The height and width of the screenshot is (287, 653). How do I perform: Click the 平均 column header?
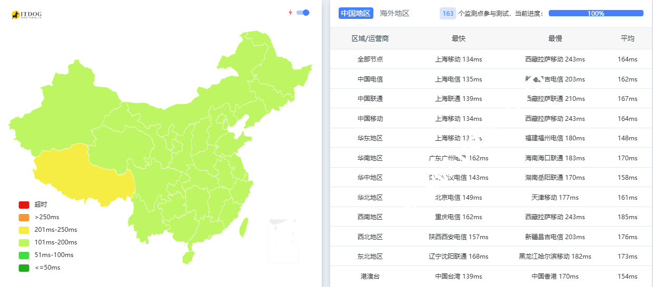pyautogui.click(x=627, y=38)
